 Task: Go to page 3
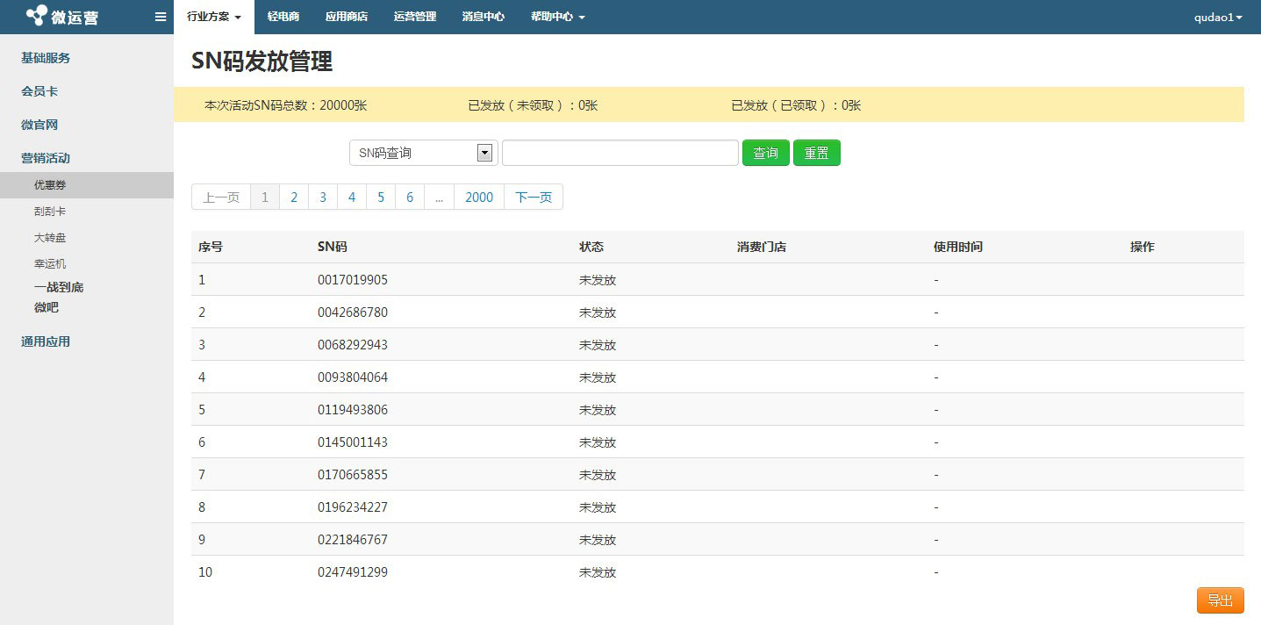323,197
